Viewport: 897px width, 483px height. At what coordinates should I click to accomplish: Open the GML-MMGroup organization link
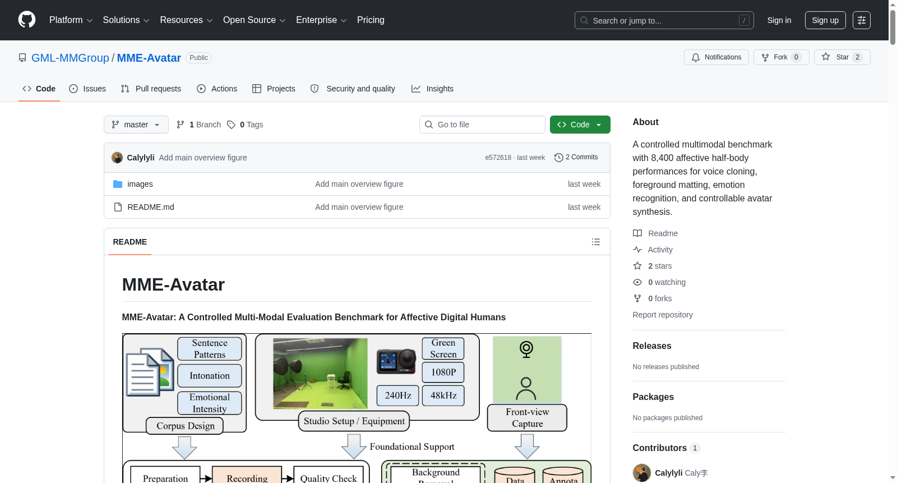[70, 58]
